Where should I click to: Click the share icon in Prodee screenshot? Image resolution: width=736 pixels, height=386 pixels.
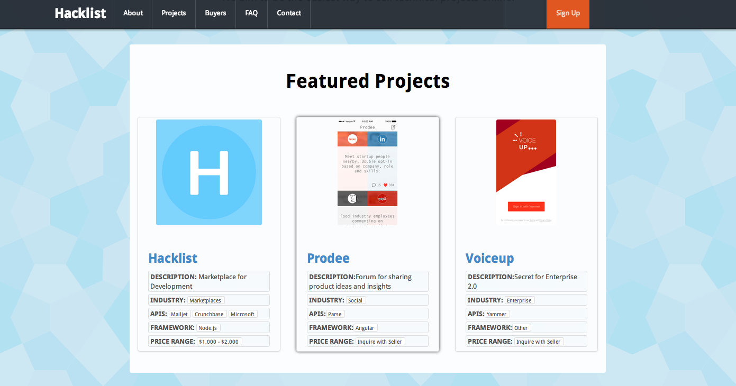point(393,127)
